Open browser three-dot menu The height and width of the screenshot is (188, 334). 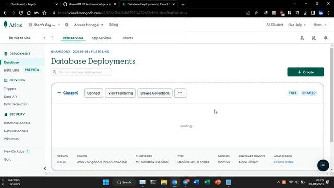[329, 13]
